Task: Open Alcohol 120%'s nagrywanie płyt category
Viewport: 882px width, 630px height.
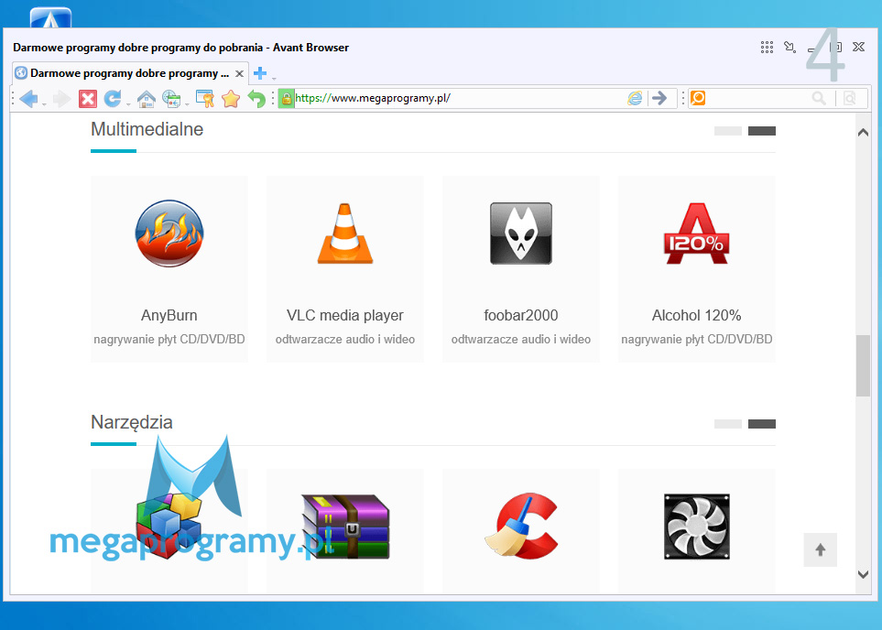Action: click(x=696, y=339)
